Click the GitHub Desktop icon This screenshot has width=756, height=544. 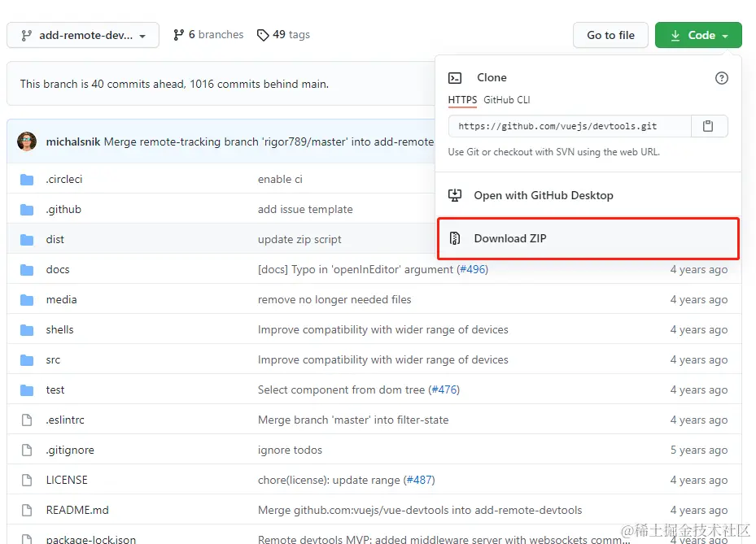coord(456,196)
